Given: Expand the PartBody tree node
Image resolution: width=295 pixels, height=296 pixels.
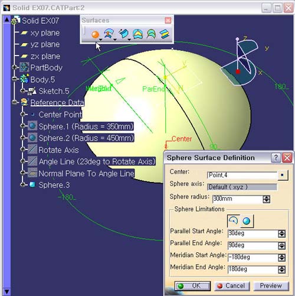Looking at the screenshot, I should pyautogui.click(x=14, y=67).
